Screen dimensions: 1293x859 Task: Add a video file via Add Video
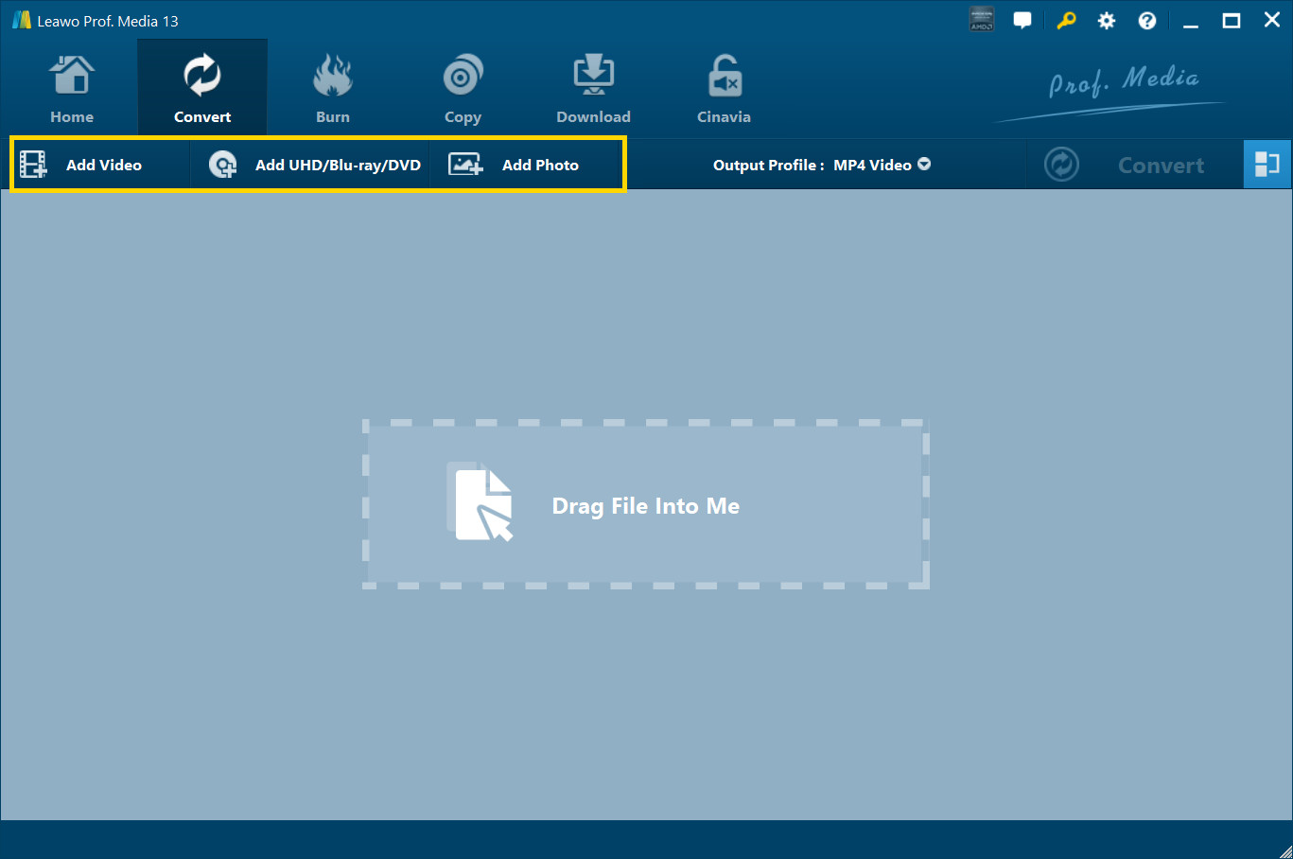tap(104, 164)
